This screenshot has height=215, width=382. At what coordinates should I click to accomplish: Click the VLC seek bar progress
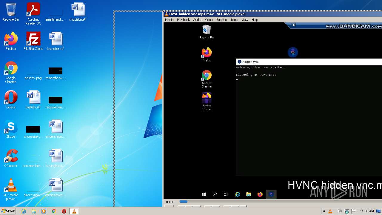coord(183,202)
